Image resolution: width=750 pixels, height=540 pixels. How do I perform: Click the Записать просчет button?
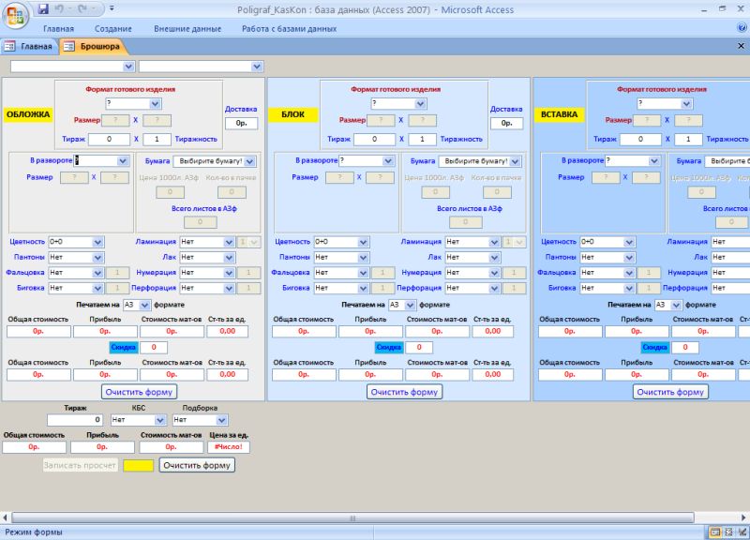click(80, 465)
